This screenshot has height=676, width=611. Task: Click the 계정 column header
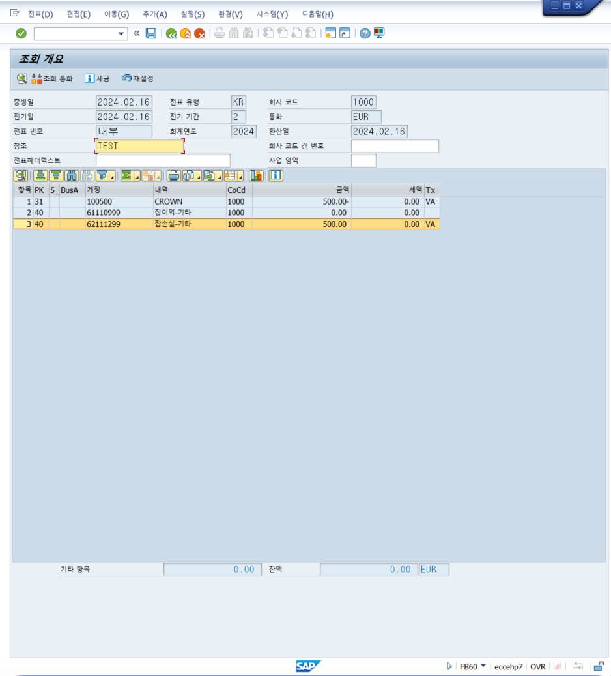click(x=119, y=190)
